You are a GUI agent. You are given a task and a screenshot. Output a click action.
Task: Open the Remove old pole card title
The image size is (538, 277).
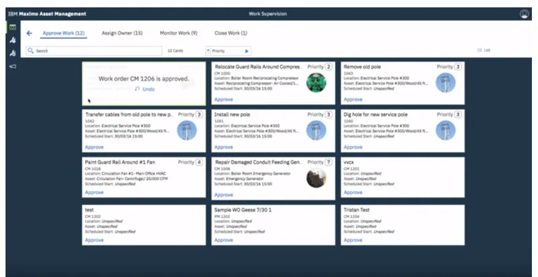coord(362,67)
